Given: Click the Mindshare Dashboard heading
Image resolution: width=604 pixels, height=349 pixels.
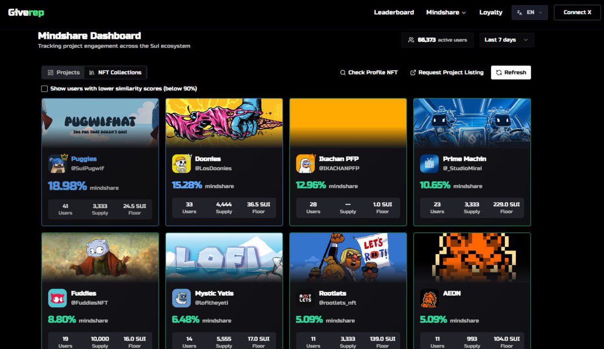Looking at the screenshot, I should (90, 36).
